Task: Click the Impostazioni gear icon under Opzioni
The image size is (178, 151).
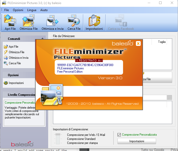Action: click(x=6, y=83)
